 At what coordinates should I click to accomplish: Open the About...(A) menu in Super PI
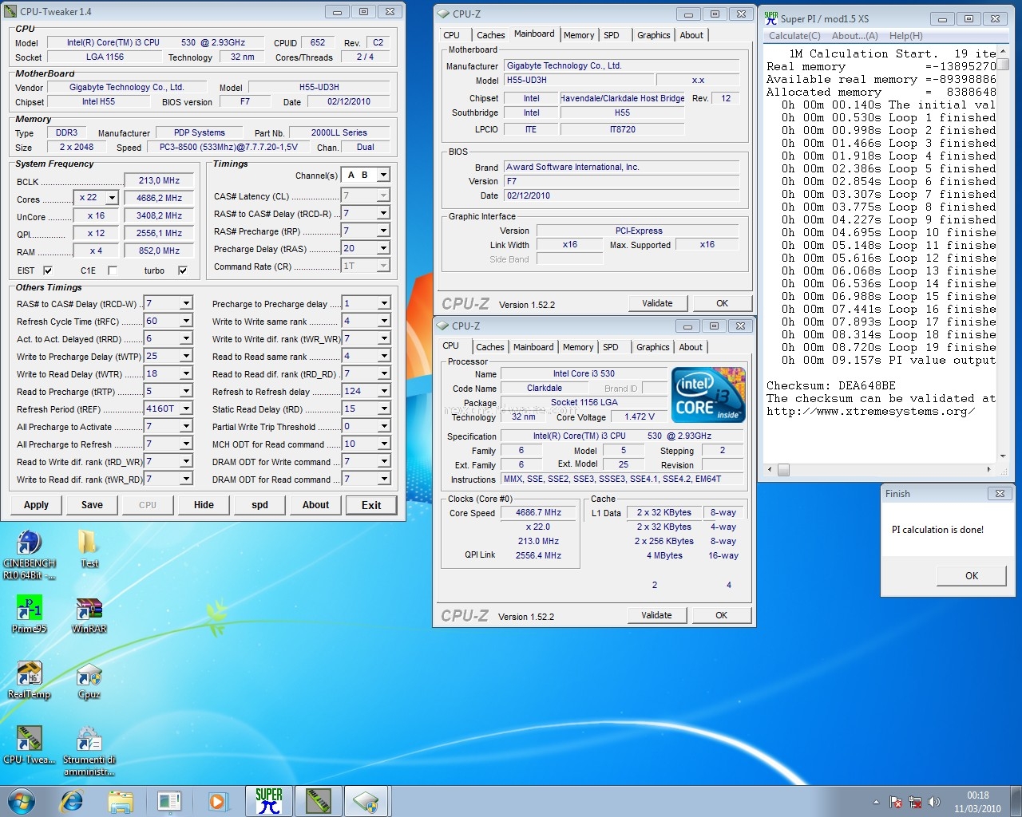[x=855, y=36]
